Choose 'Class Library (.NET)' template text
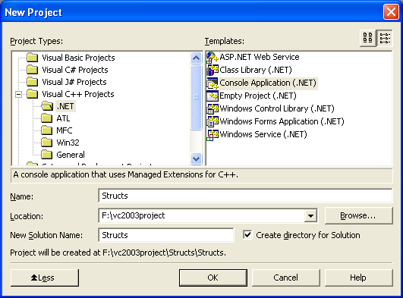 tap(256, 70)
